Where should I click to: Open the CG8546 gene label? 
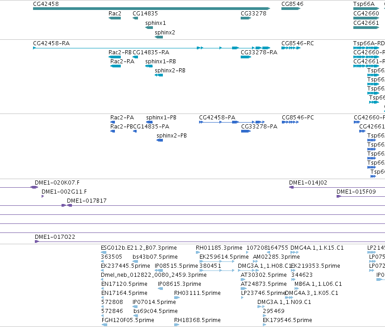(292, 4)
